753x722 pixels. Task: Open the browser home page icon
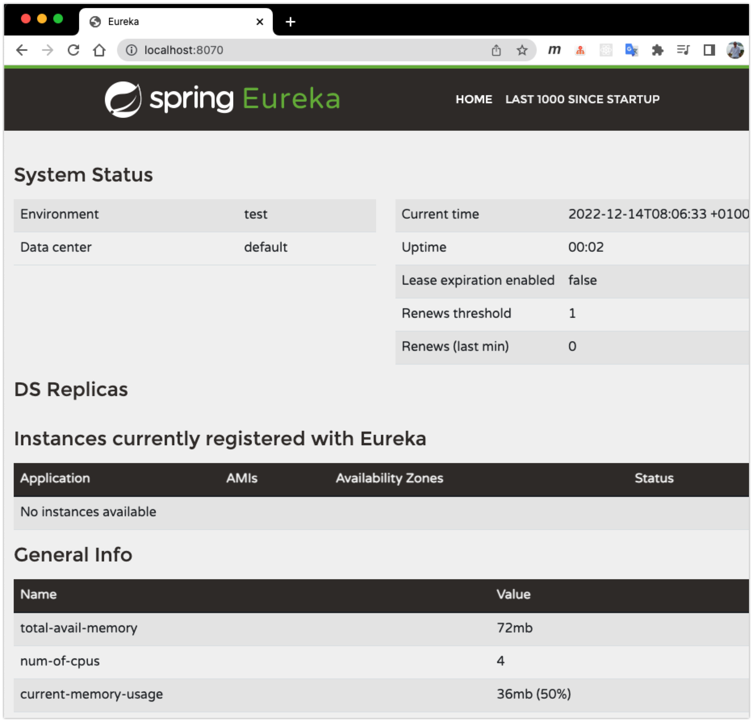[x=99, y=50]
